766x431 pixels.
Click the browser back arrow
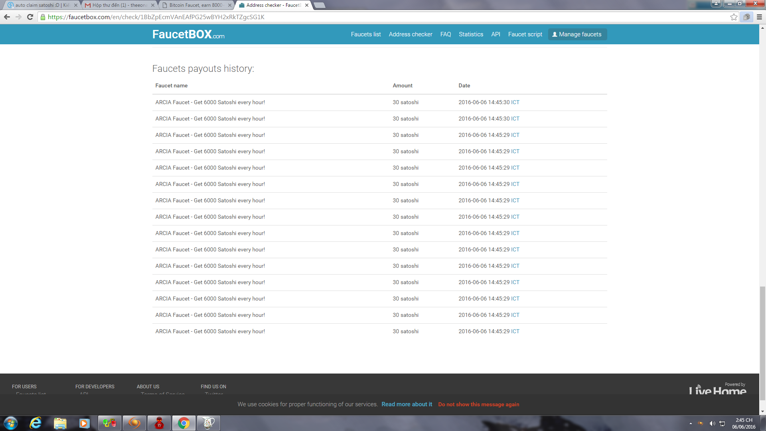pos(7,17)
